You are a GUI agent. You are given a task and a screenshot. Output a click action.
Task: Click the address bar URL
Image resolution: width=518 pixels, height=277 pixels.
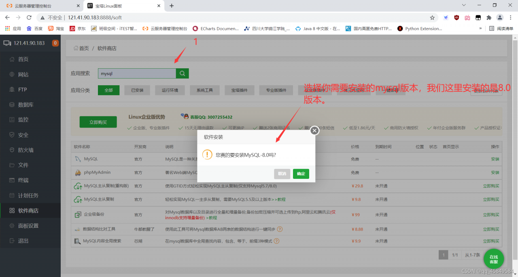(95, 18)
